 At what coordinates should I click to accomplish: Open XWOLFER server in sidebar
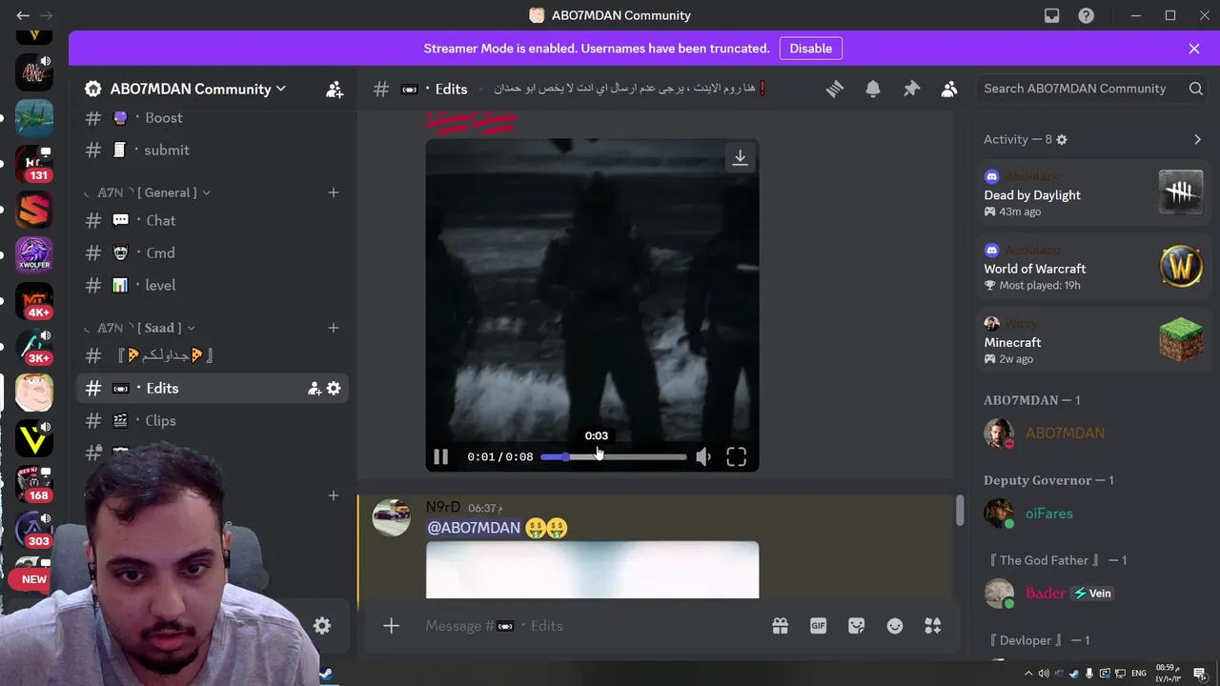[x=34, y=254]
